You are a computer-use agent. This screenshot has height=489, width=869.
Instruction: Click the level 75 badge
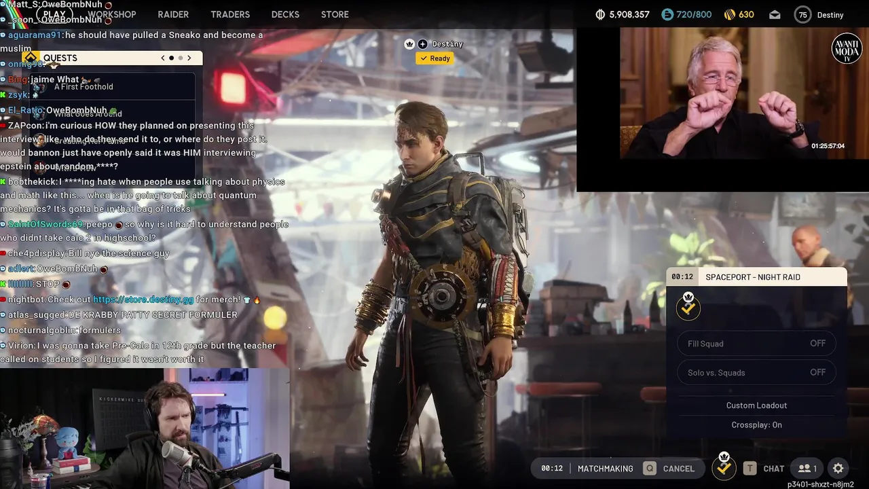(803, 15)
